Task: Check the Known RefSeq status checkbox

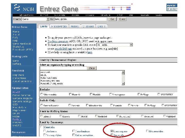Action: (61, 116)
